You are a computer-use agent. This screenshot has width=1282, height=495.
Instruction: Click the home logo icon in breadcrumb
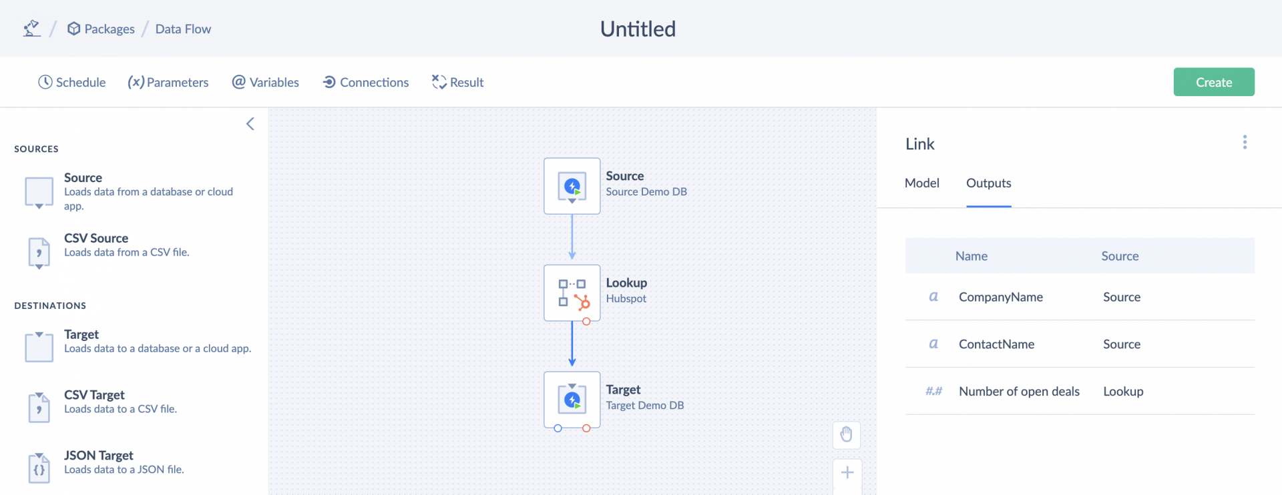point(31,29)
